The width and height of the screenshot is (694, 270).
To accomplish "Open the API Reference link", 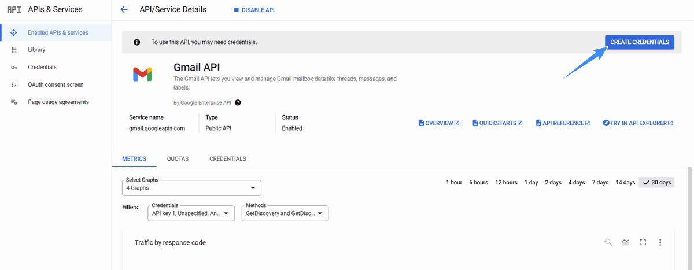I will 563,123.
